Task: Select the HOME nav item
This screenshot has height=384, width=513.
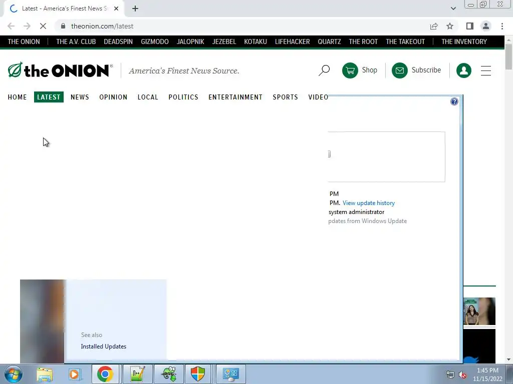Action: (18, 97)
